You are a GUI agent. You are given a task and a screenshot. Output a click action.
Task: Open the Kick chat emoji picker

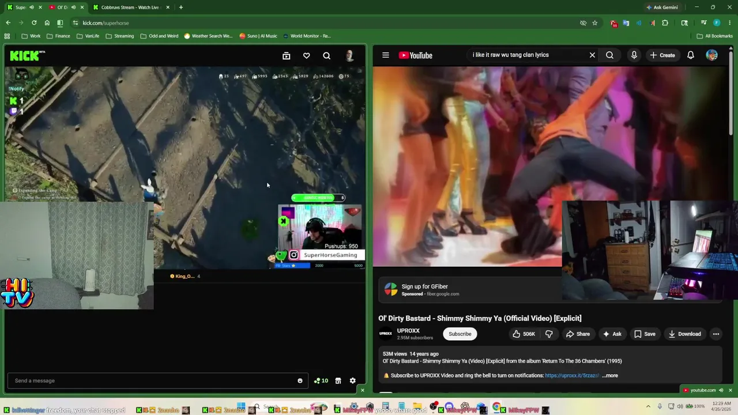click(300, 380)
